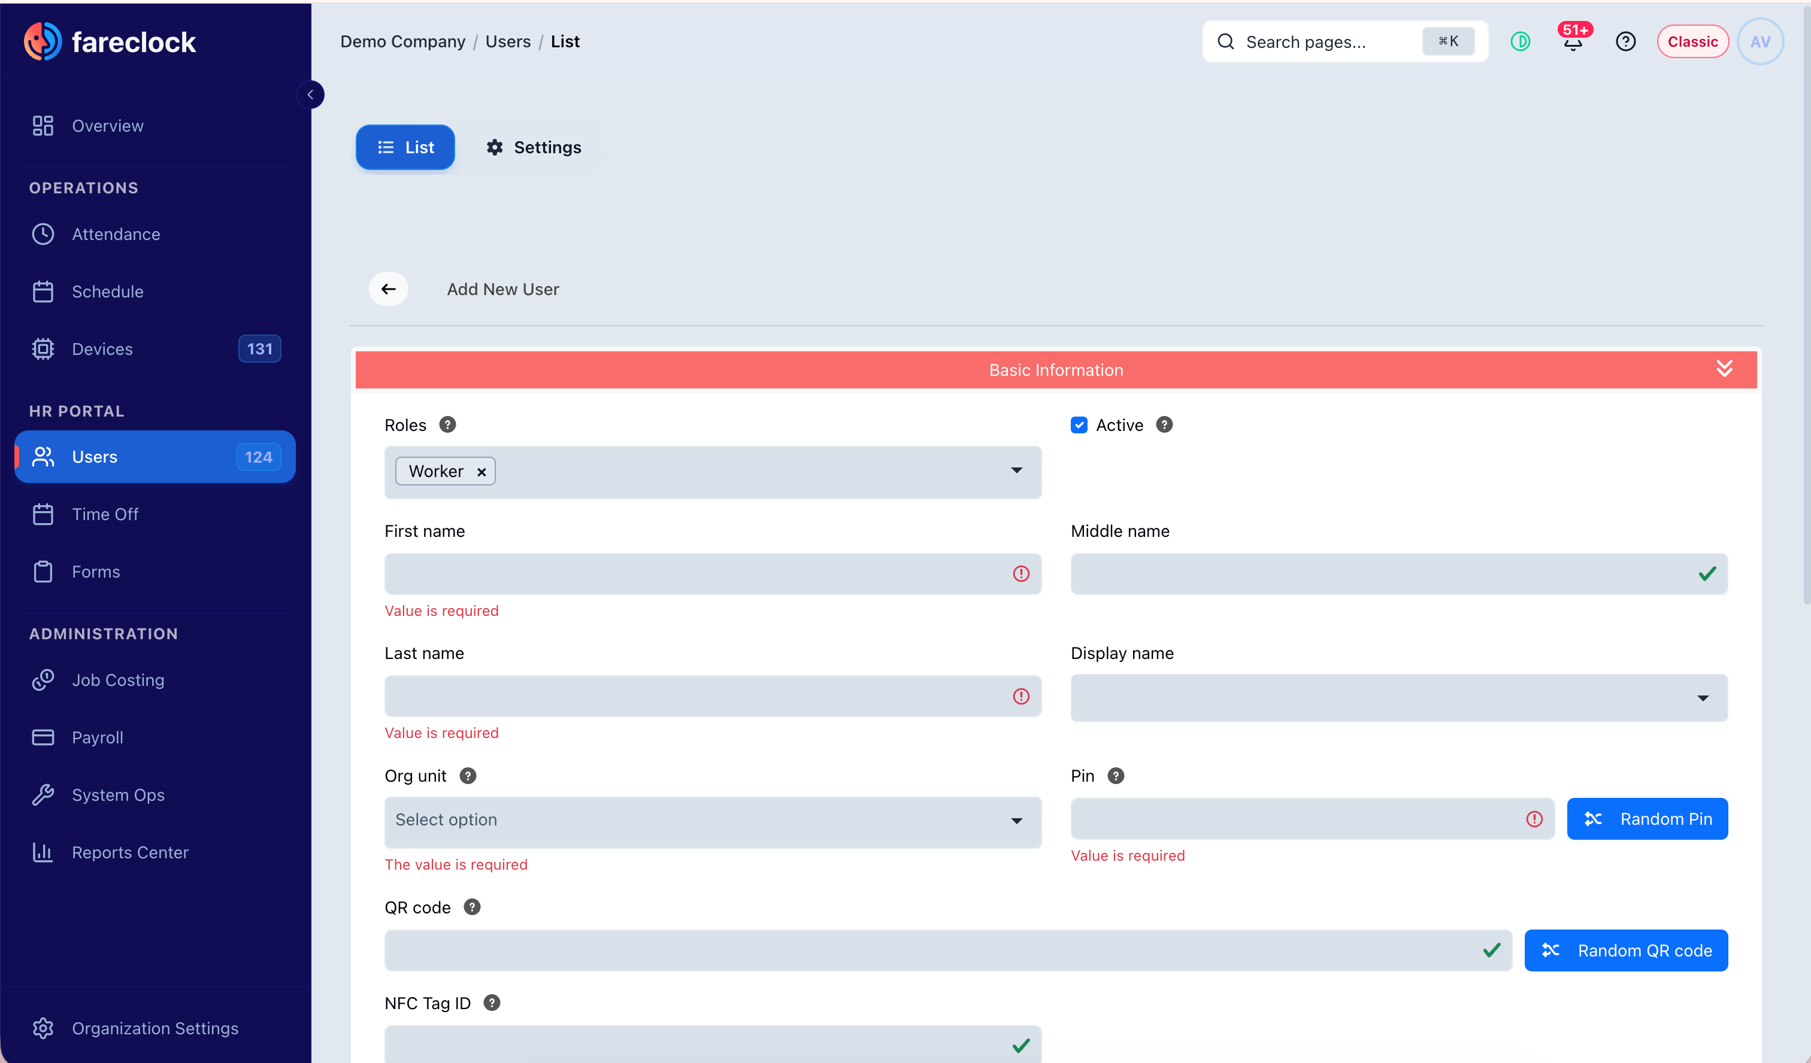Image resolution: width=1811 pixels, height=1063 pixels.
Task: Open the notifications bell icon
Action: coord(1573,42)
